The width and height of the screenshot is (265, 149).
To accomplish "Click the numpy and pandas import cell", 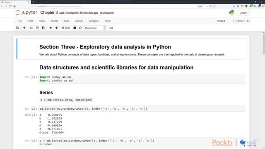I will pos(142,79).
